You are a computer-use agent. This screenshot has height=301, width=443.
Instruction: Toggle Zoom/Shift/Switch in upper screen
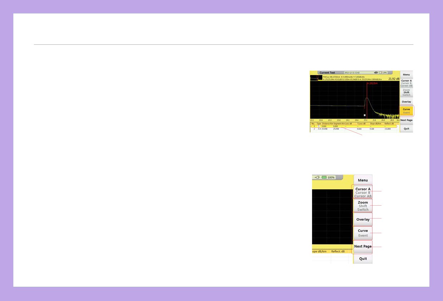pos(406,92)
